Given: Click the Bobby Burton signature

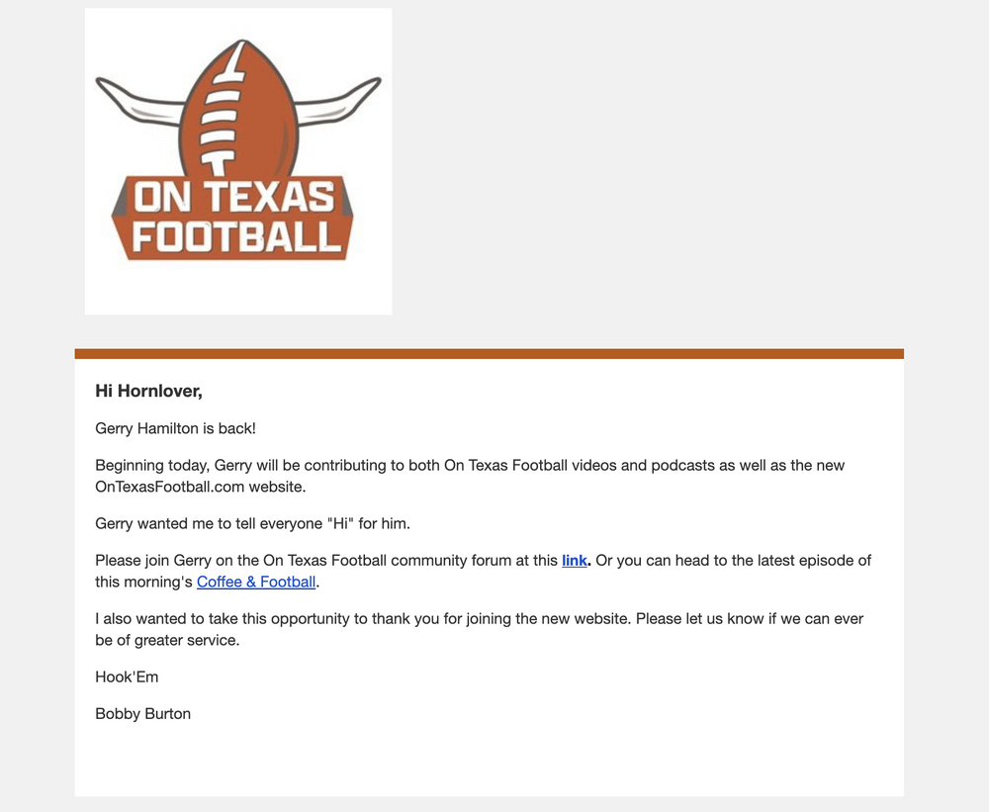Looking at the screenshot, I should point(142,714).
